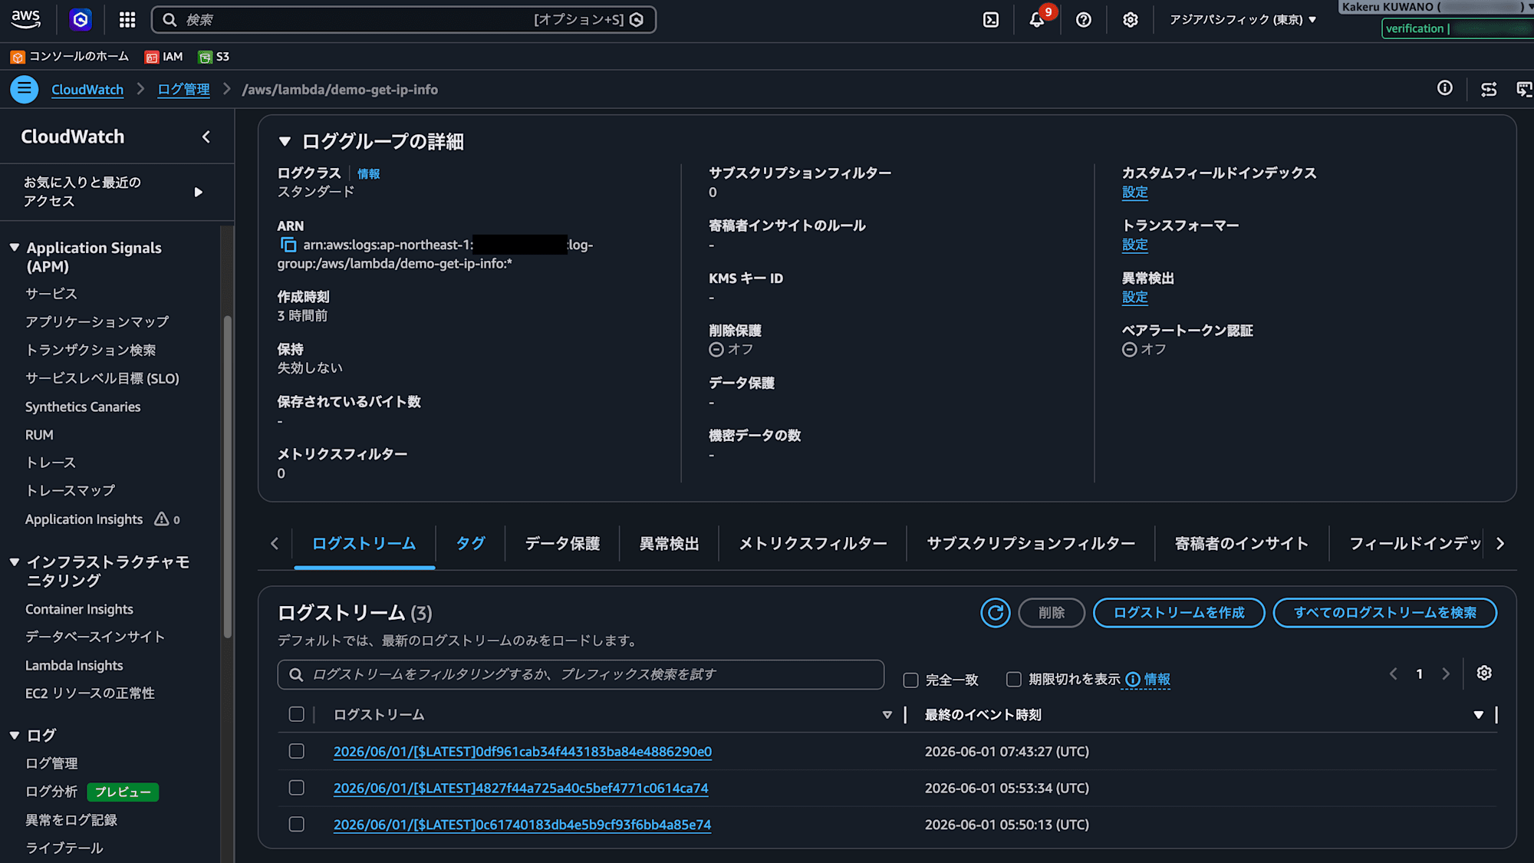The height and width of the screenshot is (863, 1534).
Task: Click the log stream filter search field
Action: click(x=581, y=674)
